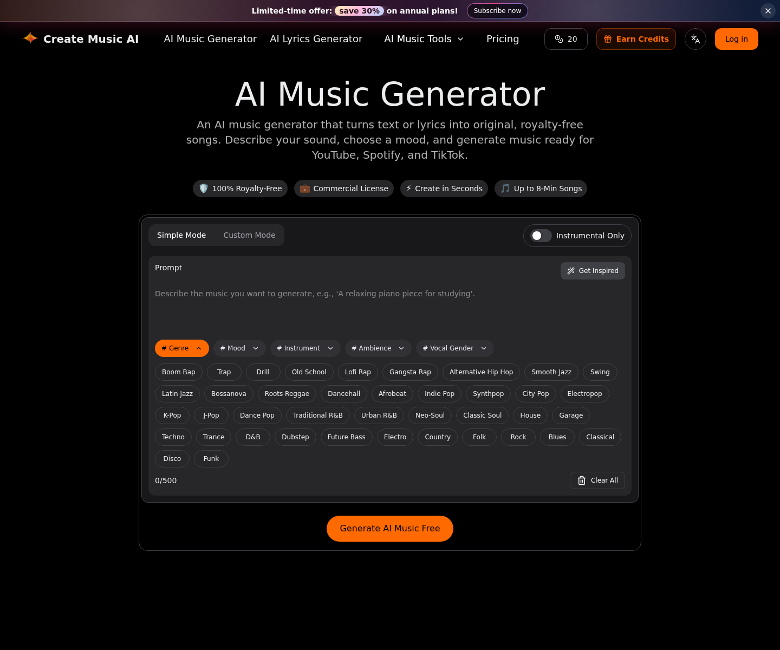Select the Trap genre tag
The height and width of the screenshot is (650, 780).
tap(224, 372)
